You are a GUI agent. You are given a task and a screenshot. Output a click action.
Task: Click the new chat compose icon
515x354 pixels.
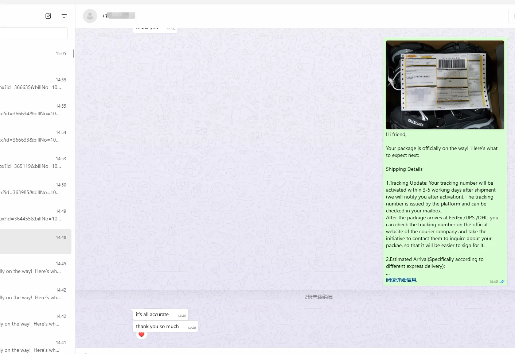[x=48, y=16]
